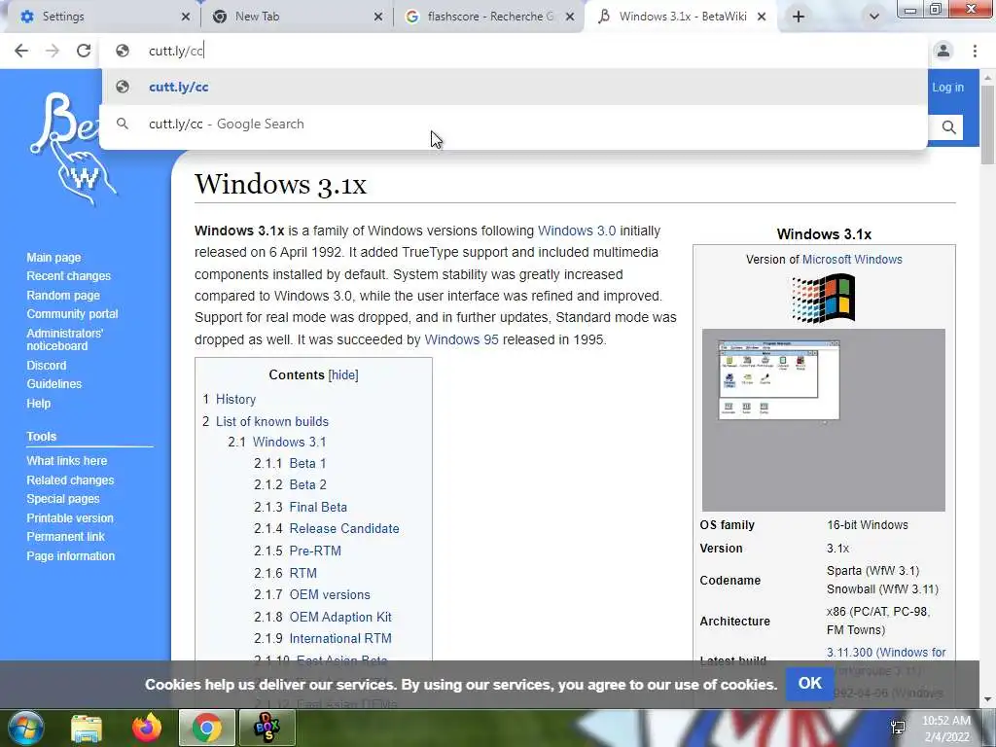Open Printable version link
Screen dimensions: 996x747
pos(70,517)
